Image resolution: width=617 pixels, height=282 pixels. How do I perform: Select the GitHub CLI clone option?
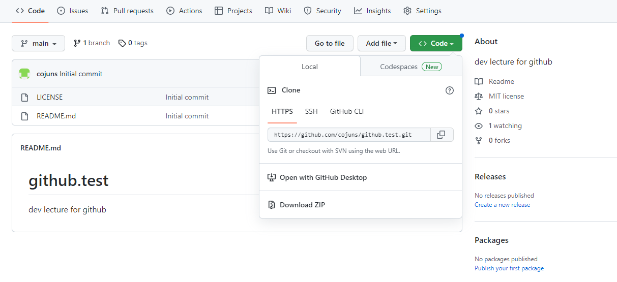pos(347,111)
